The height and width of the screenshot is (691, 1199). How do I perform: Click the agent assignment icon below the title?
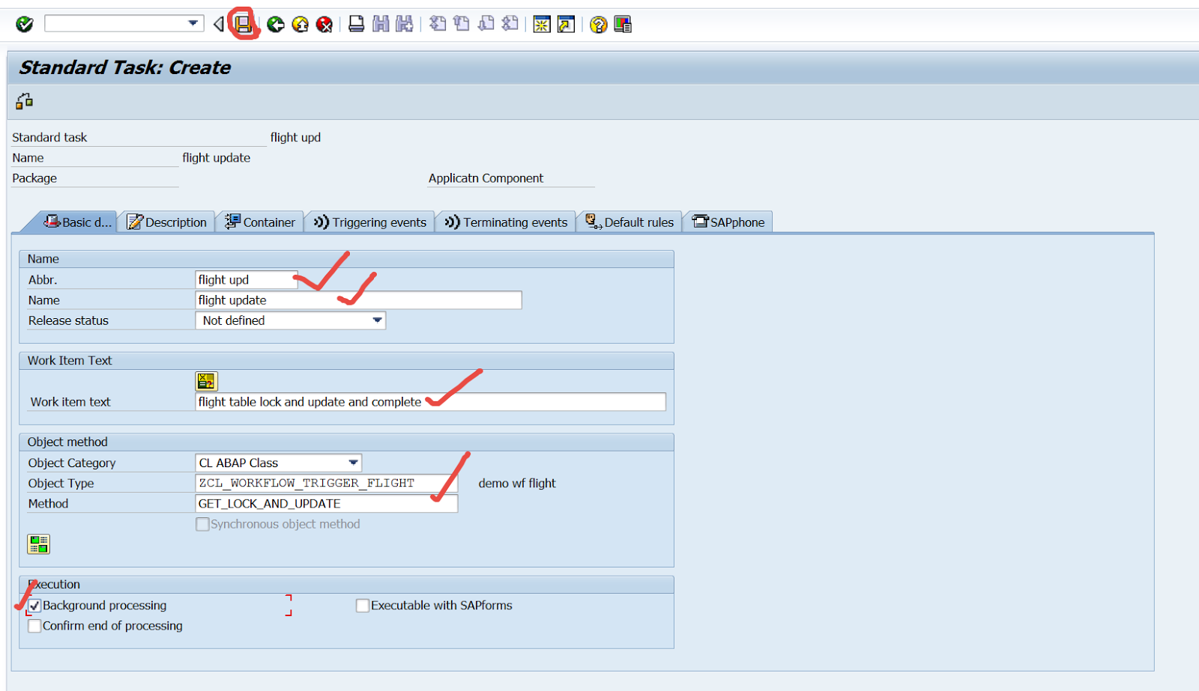coord(24,101)
